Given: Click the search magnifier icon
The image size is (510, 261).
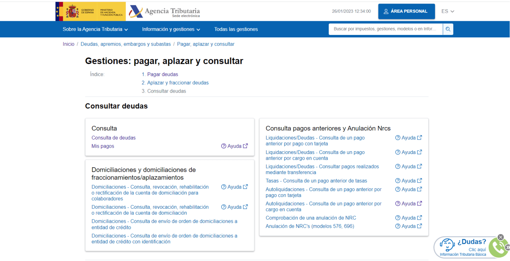Looking at the screenshot, I should click(448, 29).
